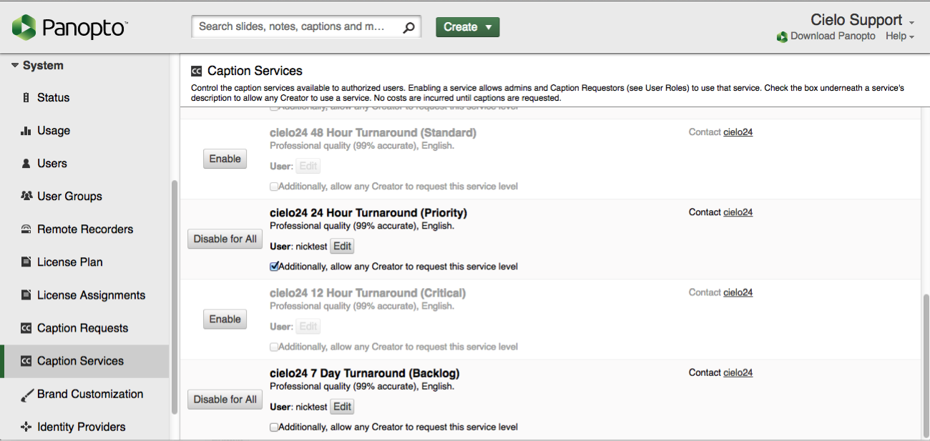Enable cielo24 48 Hour Turnaround service
This screenshot has width=930, height=441.
(x=225, y=159)
